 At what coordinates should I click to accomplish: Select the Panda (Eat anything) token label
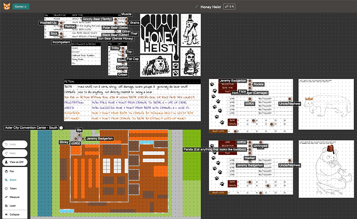215,149
